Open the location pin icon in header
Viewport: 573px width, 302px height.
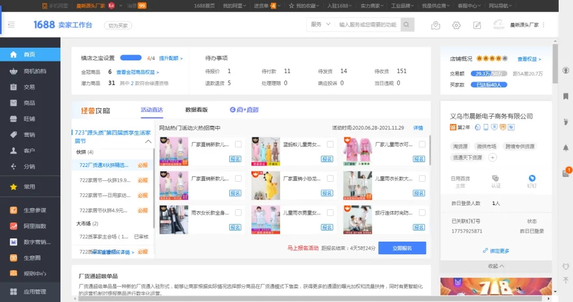click(x=435, y=25)
